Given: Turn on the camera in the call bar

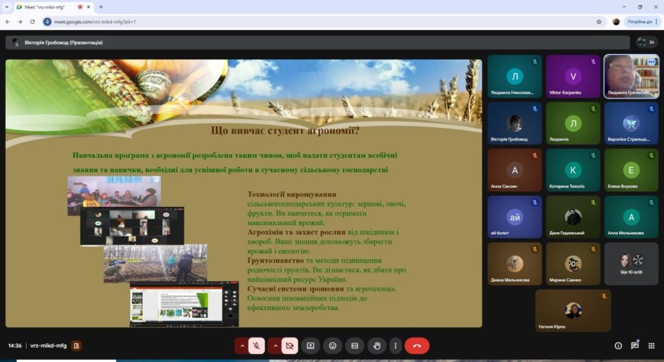Looking at the screenshot, I should 289,346.
